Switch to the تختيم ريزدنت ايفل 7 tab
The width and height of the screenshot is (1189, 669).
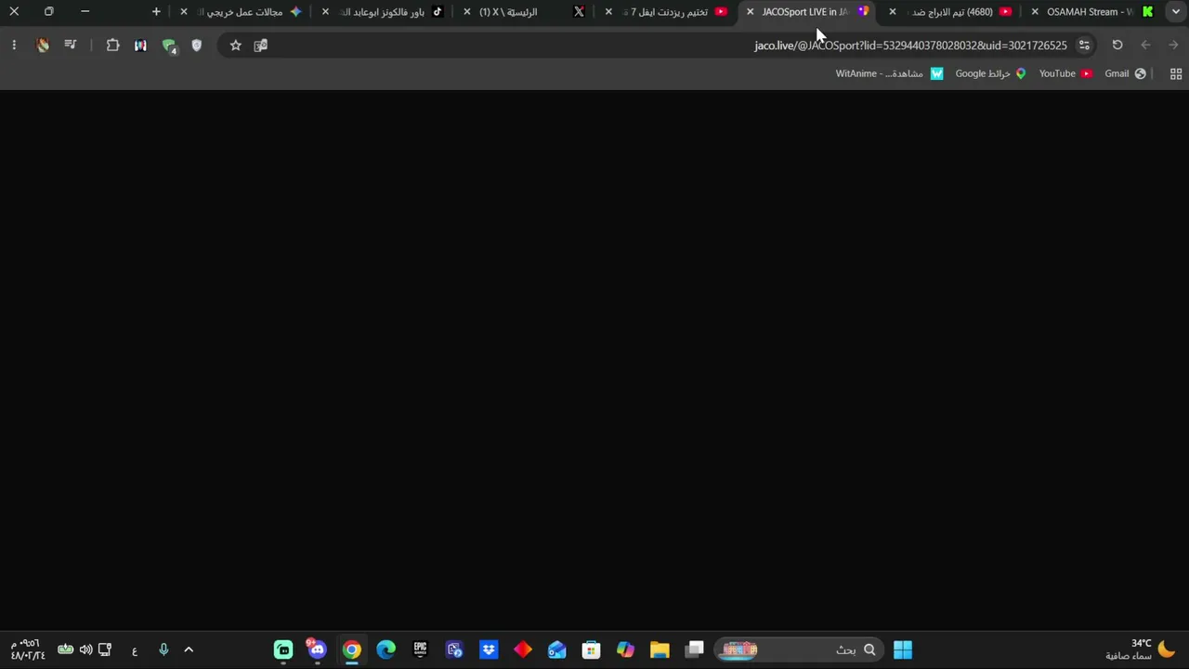click(667, 12)
